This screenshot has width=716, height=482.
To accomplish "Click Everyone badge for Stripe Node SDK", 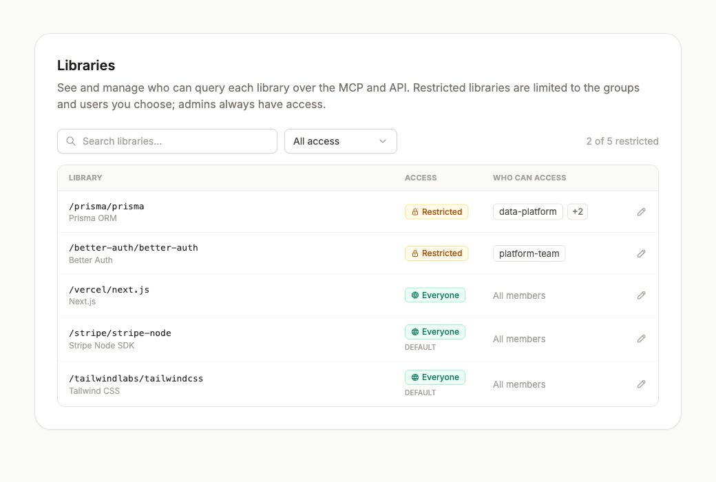I will point(435,332).
